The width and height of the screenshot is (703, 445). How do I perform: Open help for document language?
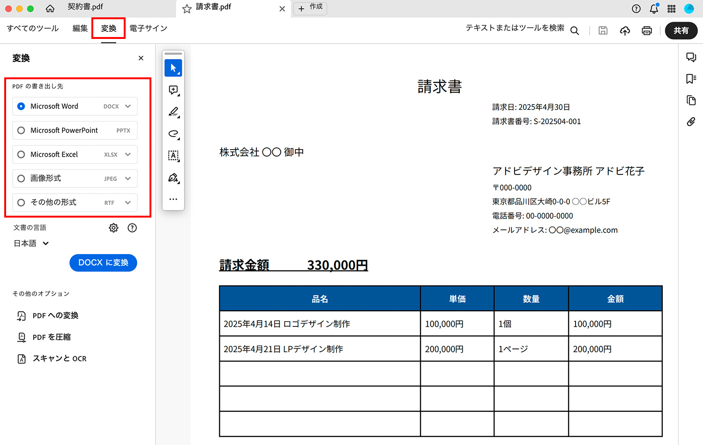pyautogui.click(x=132, y=228)
